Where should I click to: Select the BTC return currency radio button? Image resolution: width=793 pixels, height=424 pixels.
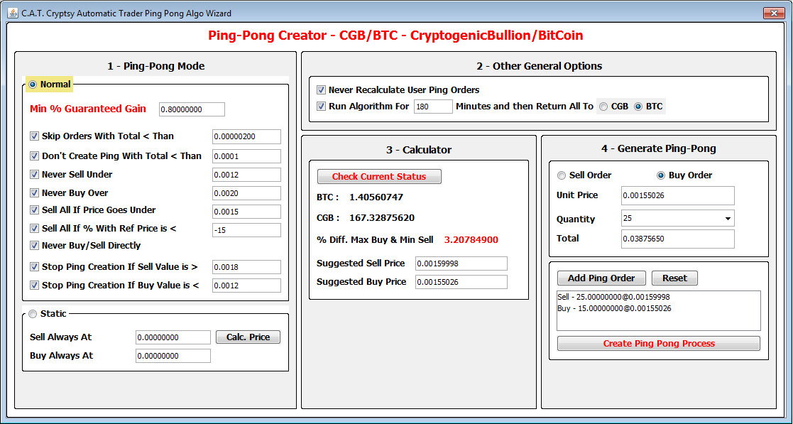click(638, 107)
